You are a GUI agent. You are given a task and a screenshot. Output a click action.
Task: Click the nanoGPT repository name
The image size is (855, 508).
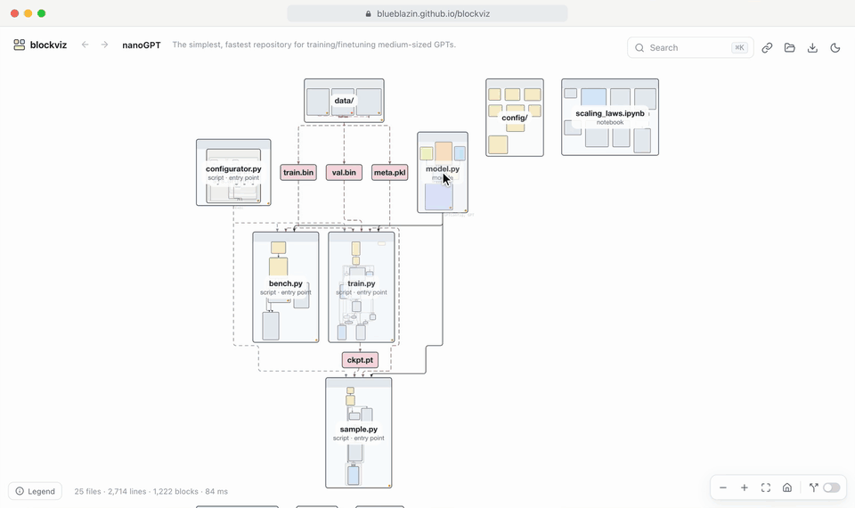pos(142,45)
